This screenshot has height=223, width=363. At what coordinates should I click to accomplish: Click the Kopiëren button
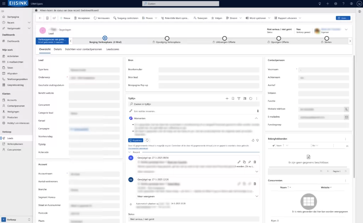[136, 140]
